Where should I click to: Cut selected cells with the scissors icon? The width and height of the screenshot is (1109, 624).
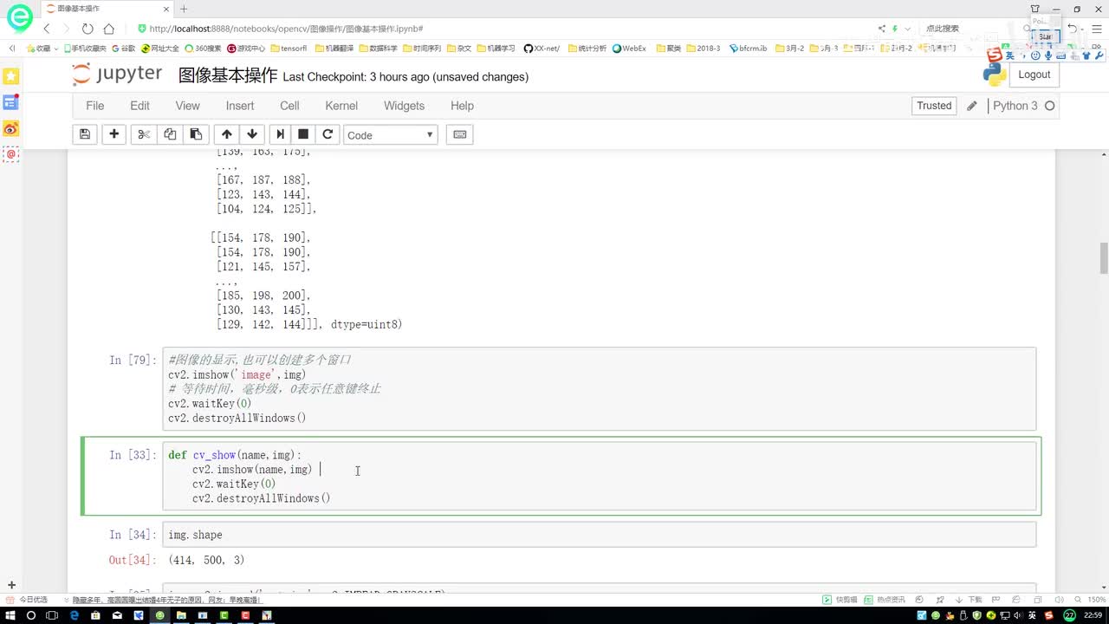[144, 134]
